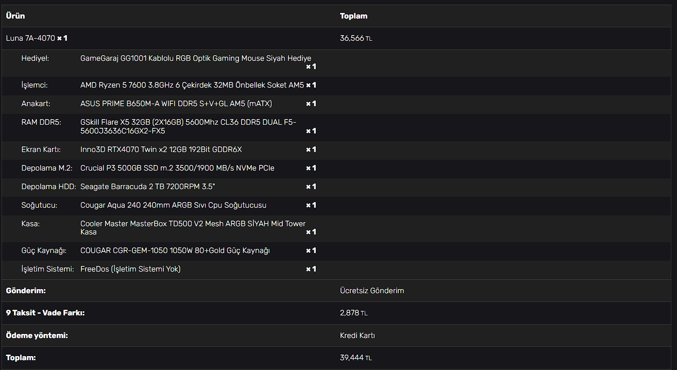Click the Cougar Aqua 240 cooler entry
Image resolution: width=677 pixels, height=370 pixels.
click(173, 205)
